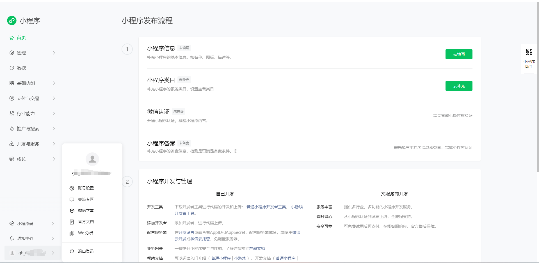Image resolution: width=539 pixels, height=263 pixels.
Task: Collapse the account menu via the gh_ row chevron
Action: [53, 253]
